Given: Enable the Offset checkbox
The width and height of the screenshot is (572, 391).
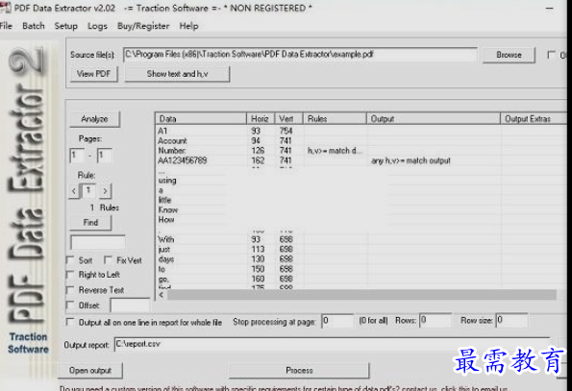Looking at the screenshot, I should [70, 305].
